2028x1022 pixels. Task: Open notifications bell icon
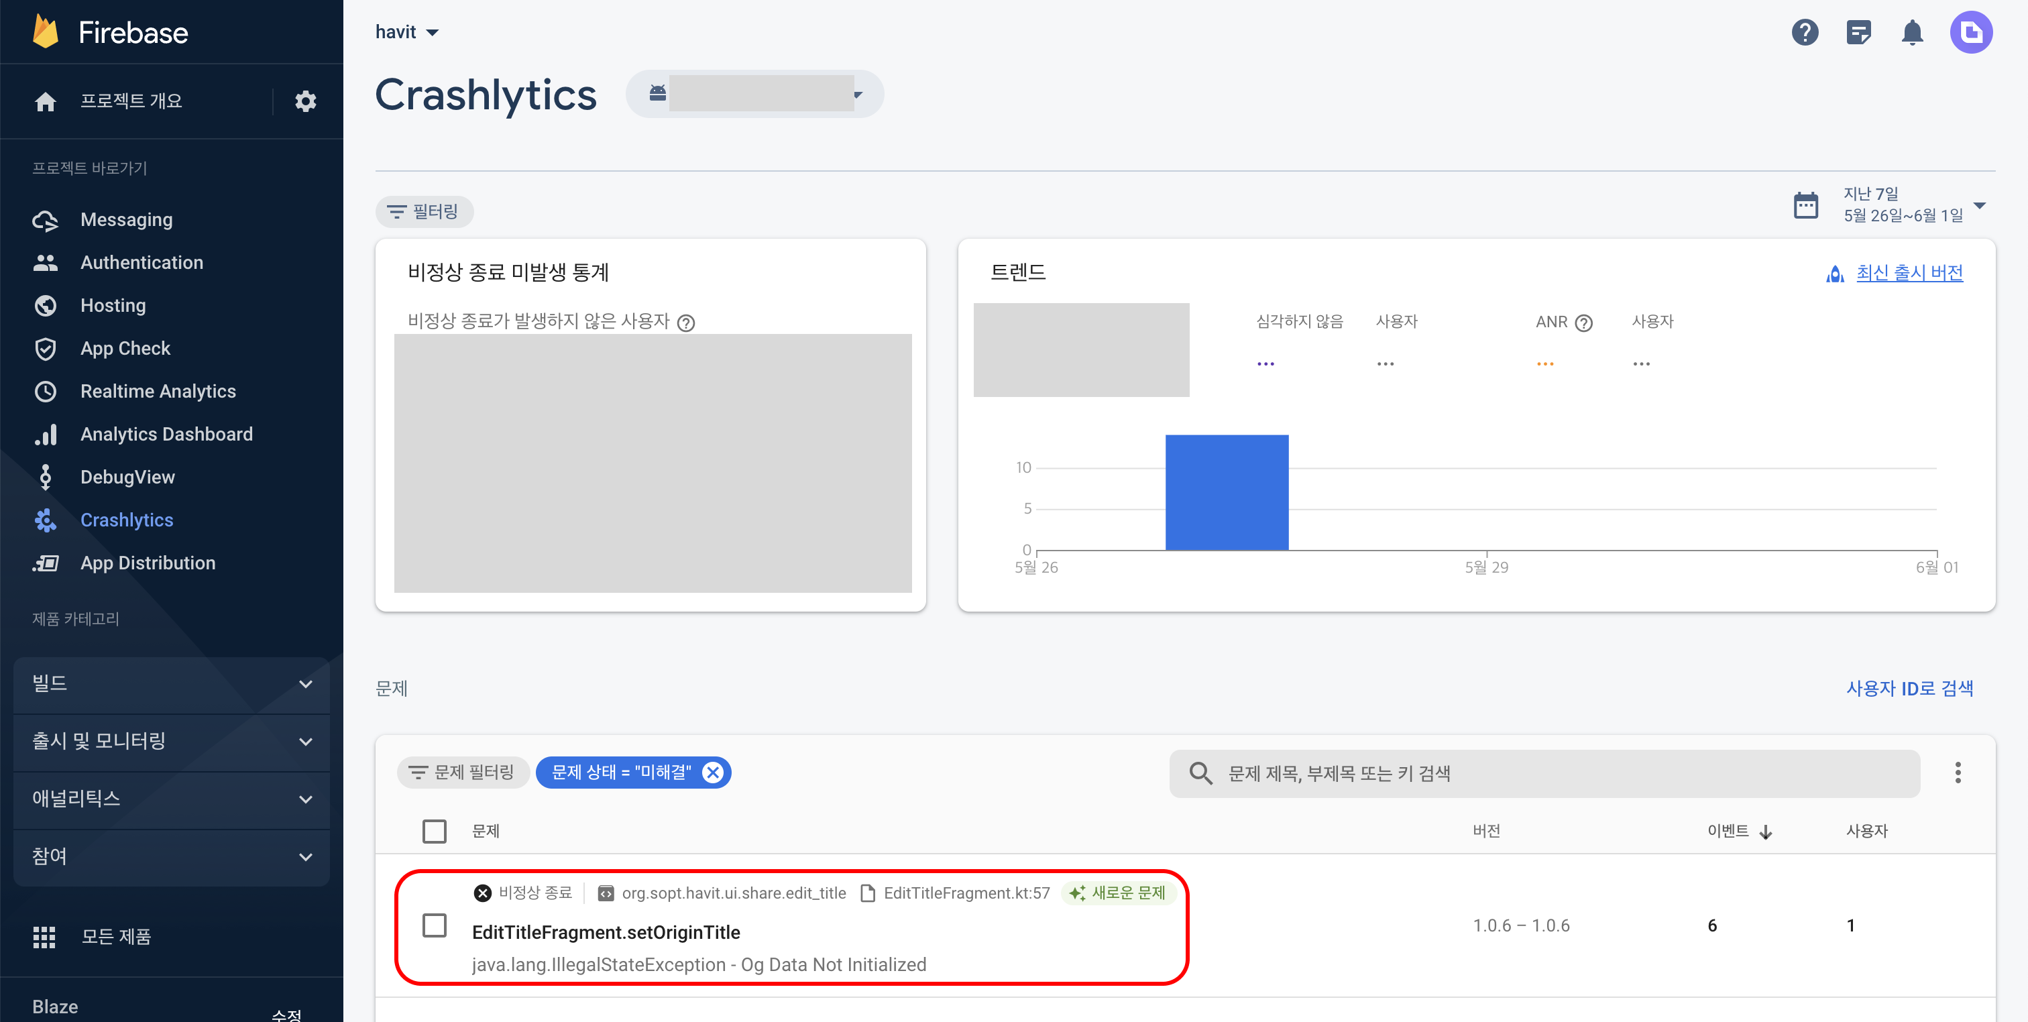click(x=1912, y=32)
